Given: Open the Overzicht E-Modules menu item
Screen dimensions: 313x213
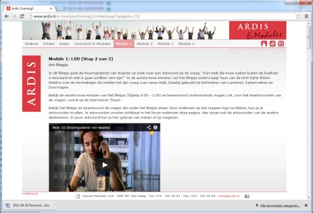Looking at the screenshot, I should (92, 44).
